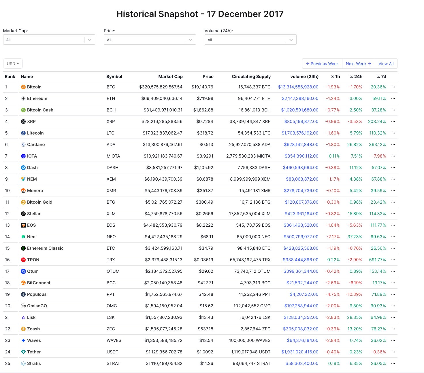
Task: Open the Volume (24h) filter dropdown
Action: pyautogui.click(x=250, y=40)
